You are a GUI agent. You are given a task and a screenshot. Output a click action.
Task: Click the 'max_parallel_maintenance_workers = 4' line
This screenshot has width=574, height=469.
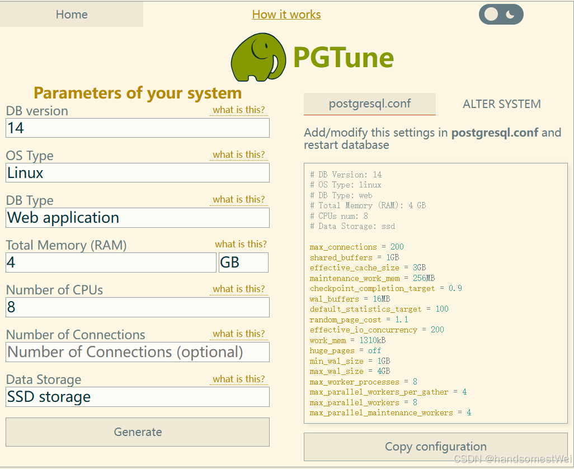tap(390, 413)
